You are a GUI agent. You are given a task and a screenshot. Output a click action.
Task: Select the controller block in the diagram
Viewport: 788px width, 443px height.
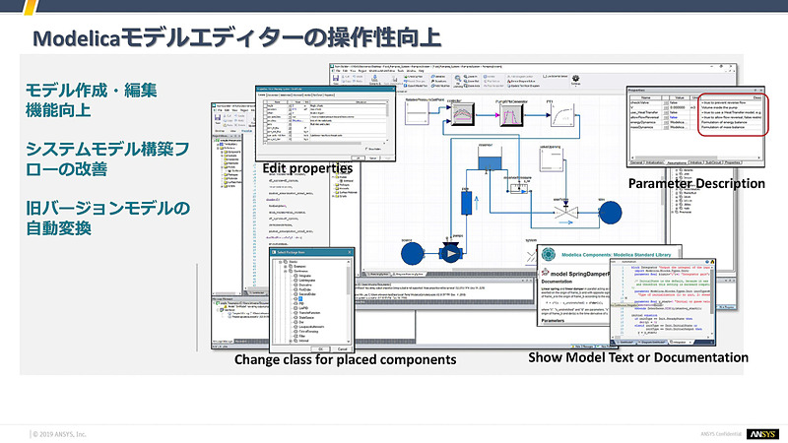pyautogui.click(x=463, y=114)
